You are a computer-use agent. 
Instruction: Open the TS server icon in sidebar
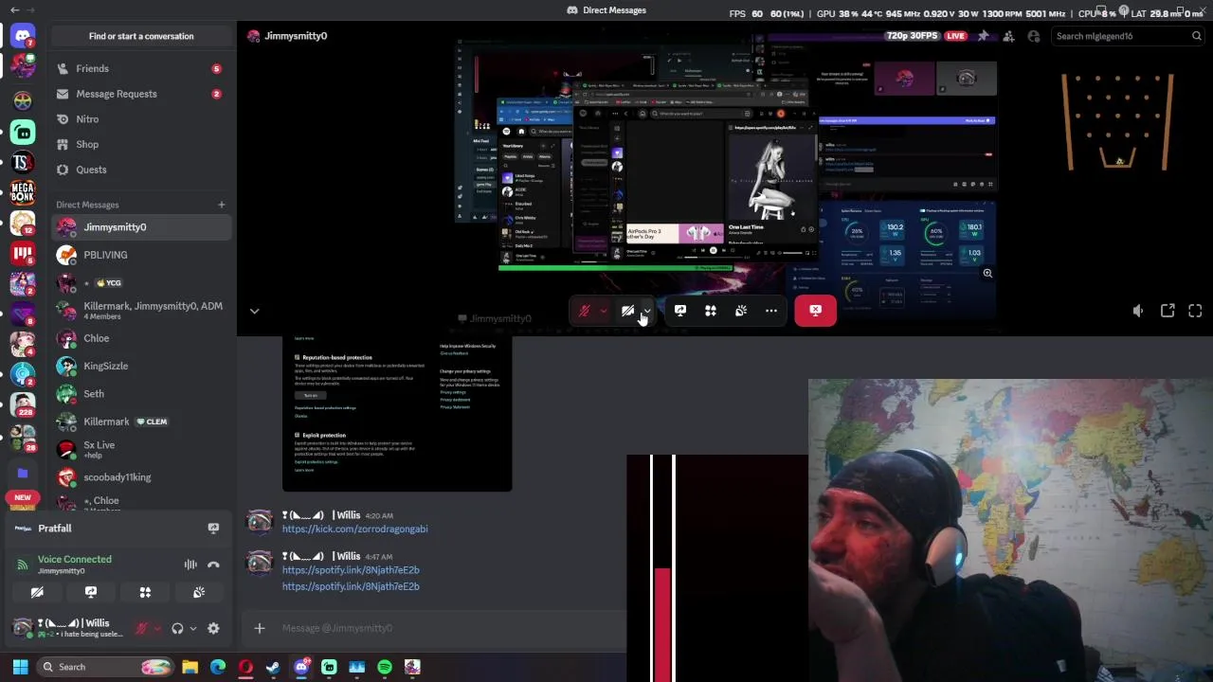pos(23,162)
